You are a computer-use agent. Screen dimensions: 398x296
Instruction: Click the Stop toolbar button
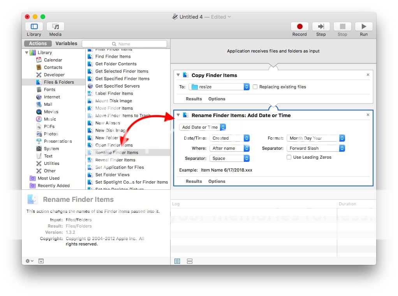[342, 26]
